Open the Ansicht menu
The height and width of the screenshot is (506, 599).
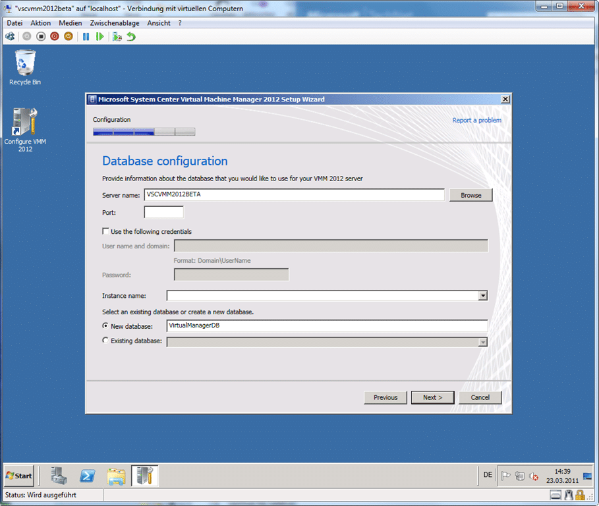159,23
